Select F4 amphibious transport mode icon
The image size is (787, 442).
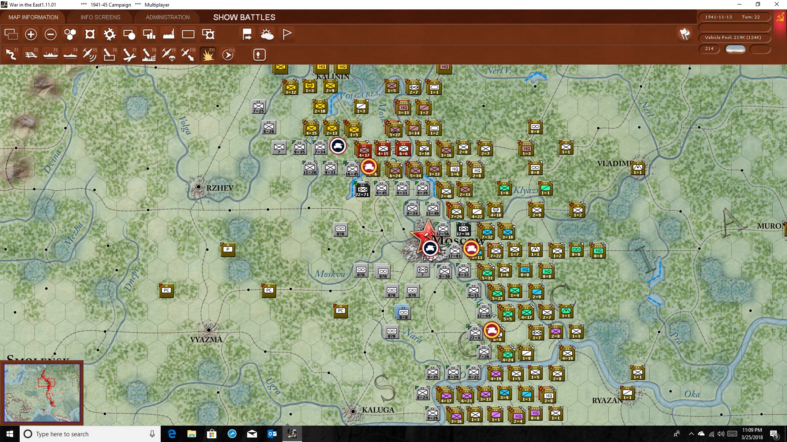(x=70, y=54)
